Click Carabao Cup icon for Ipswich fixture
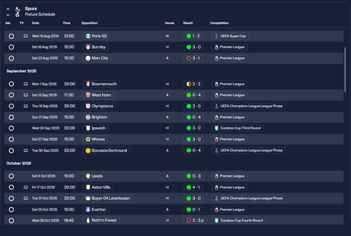351x236 pixels. pos(216,128)
